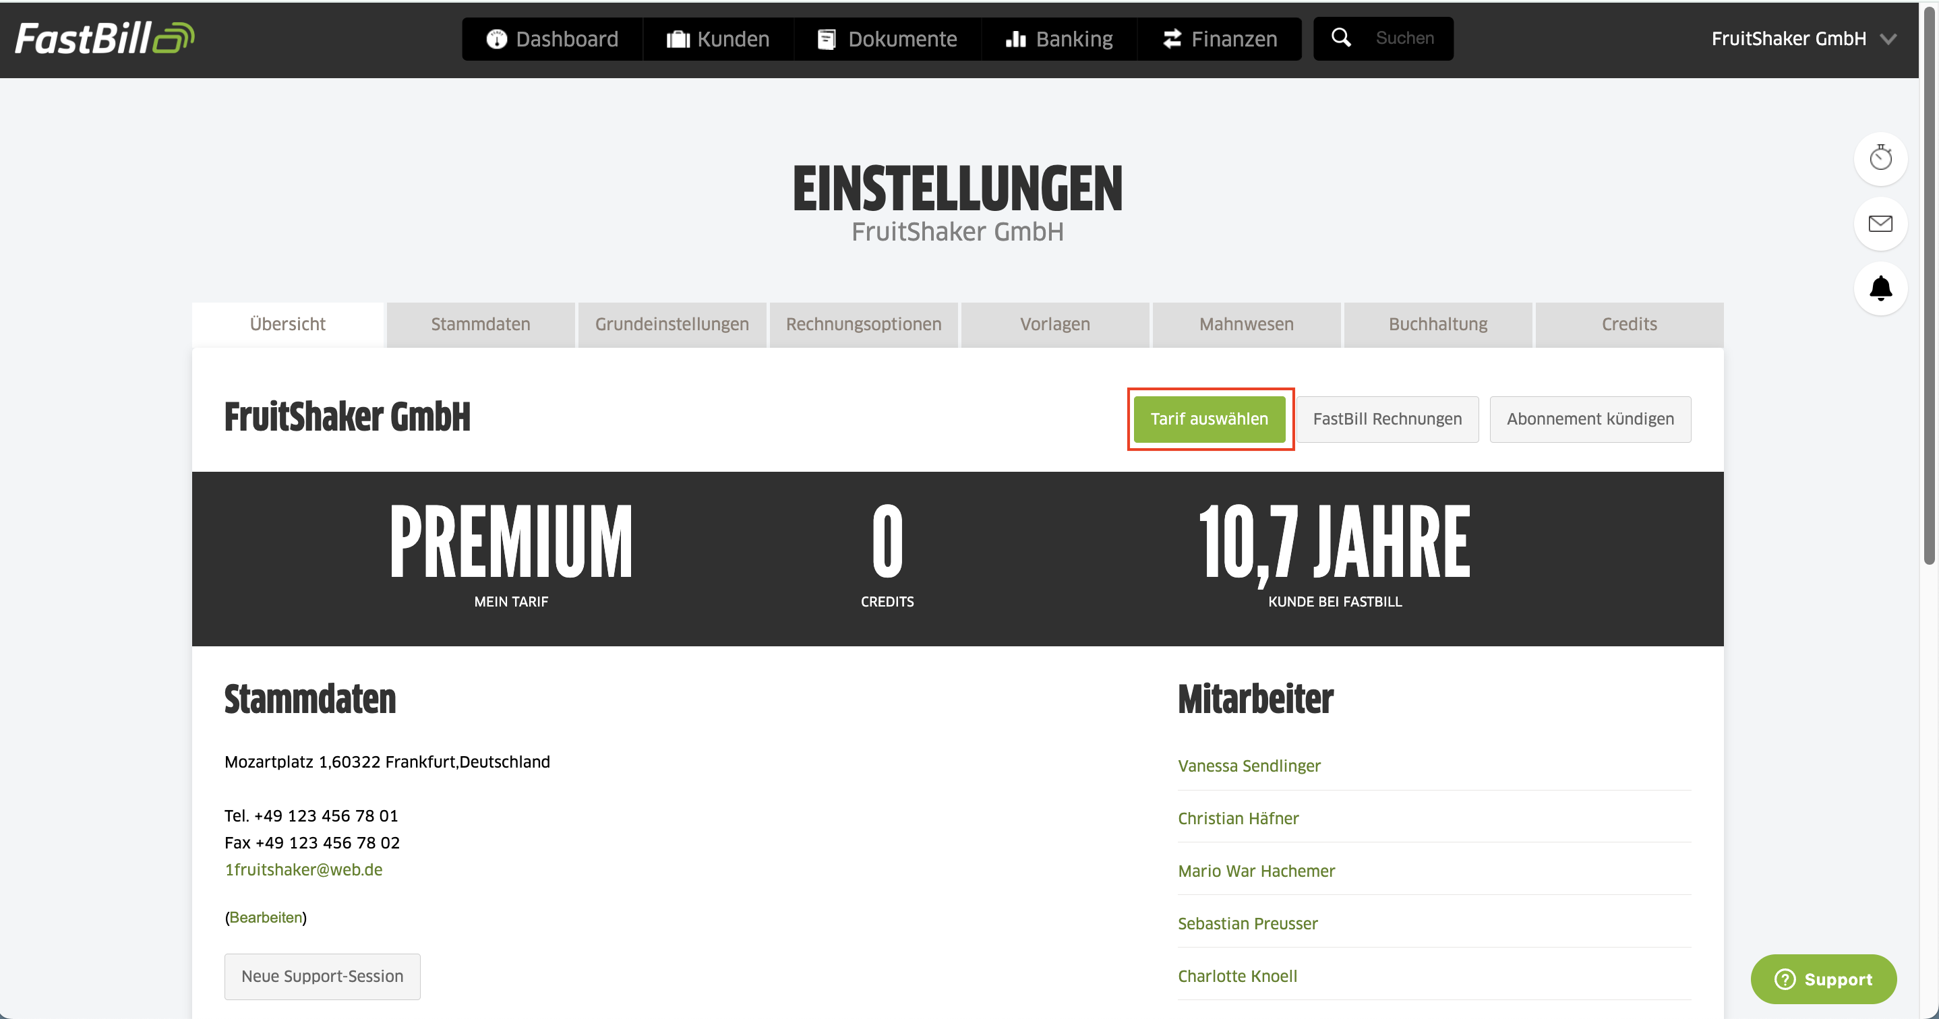The height and width of the screenshot is (1019, 1939).
Task: Click the FastBill logo
Action: [105, 38]
